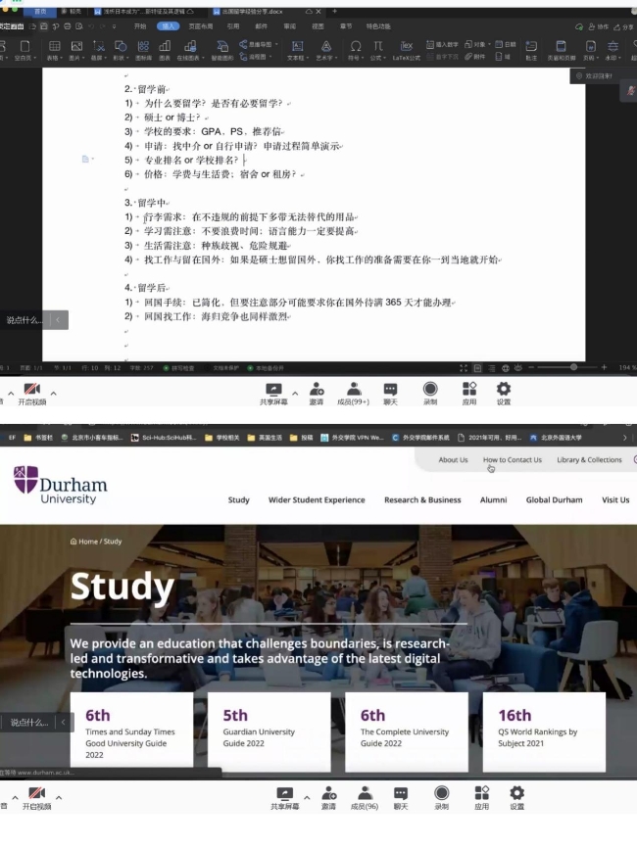Screen dimensions: 637x848
Task: Toggle 录制 recording next to 成员(99+) toolbar
Action: tap(429, 393)
